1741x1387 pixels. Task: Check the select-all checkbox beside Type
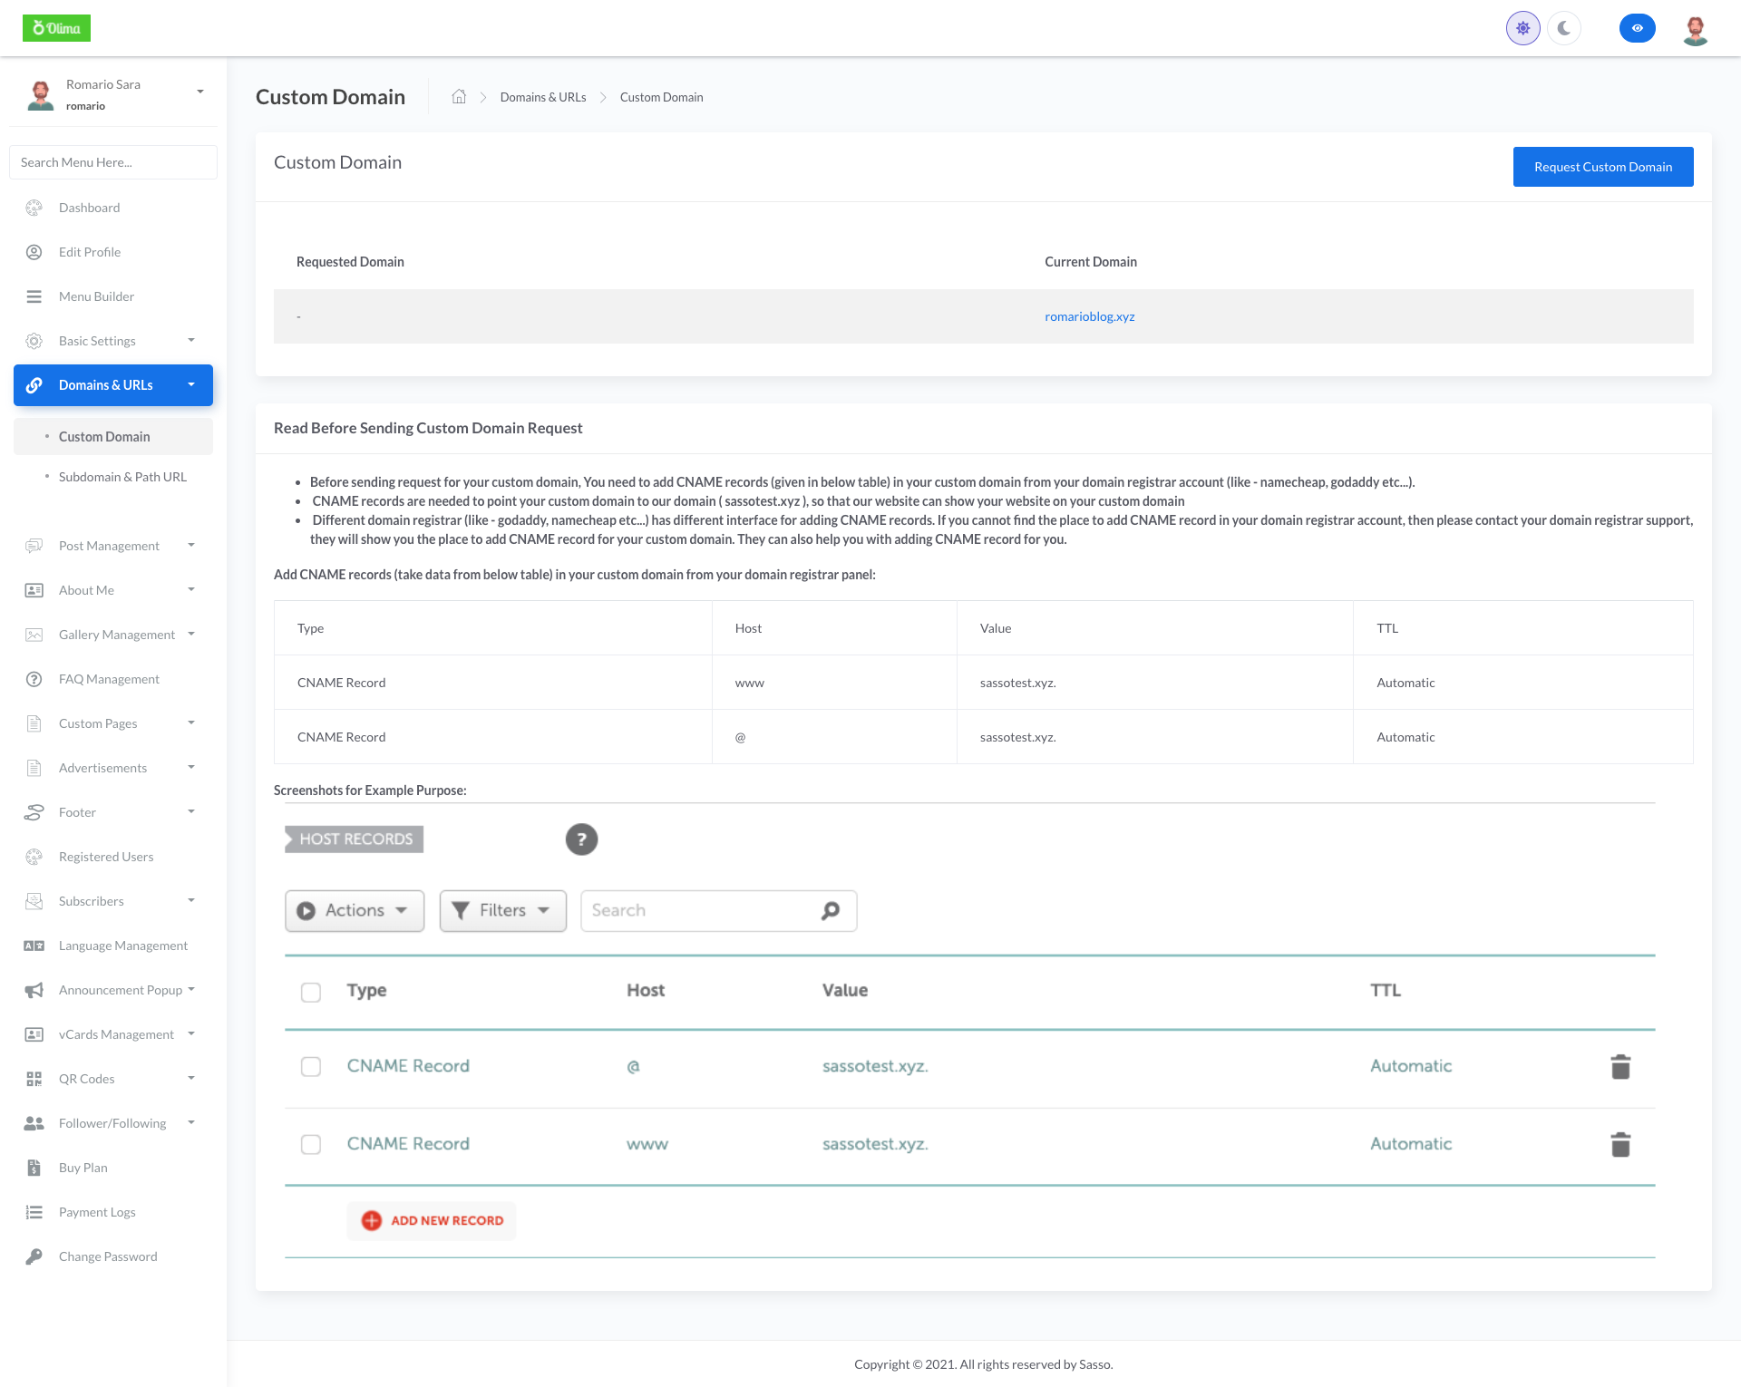(311, 992)
